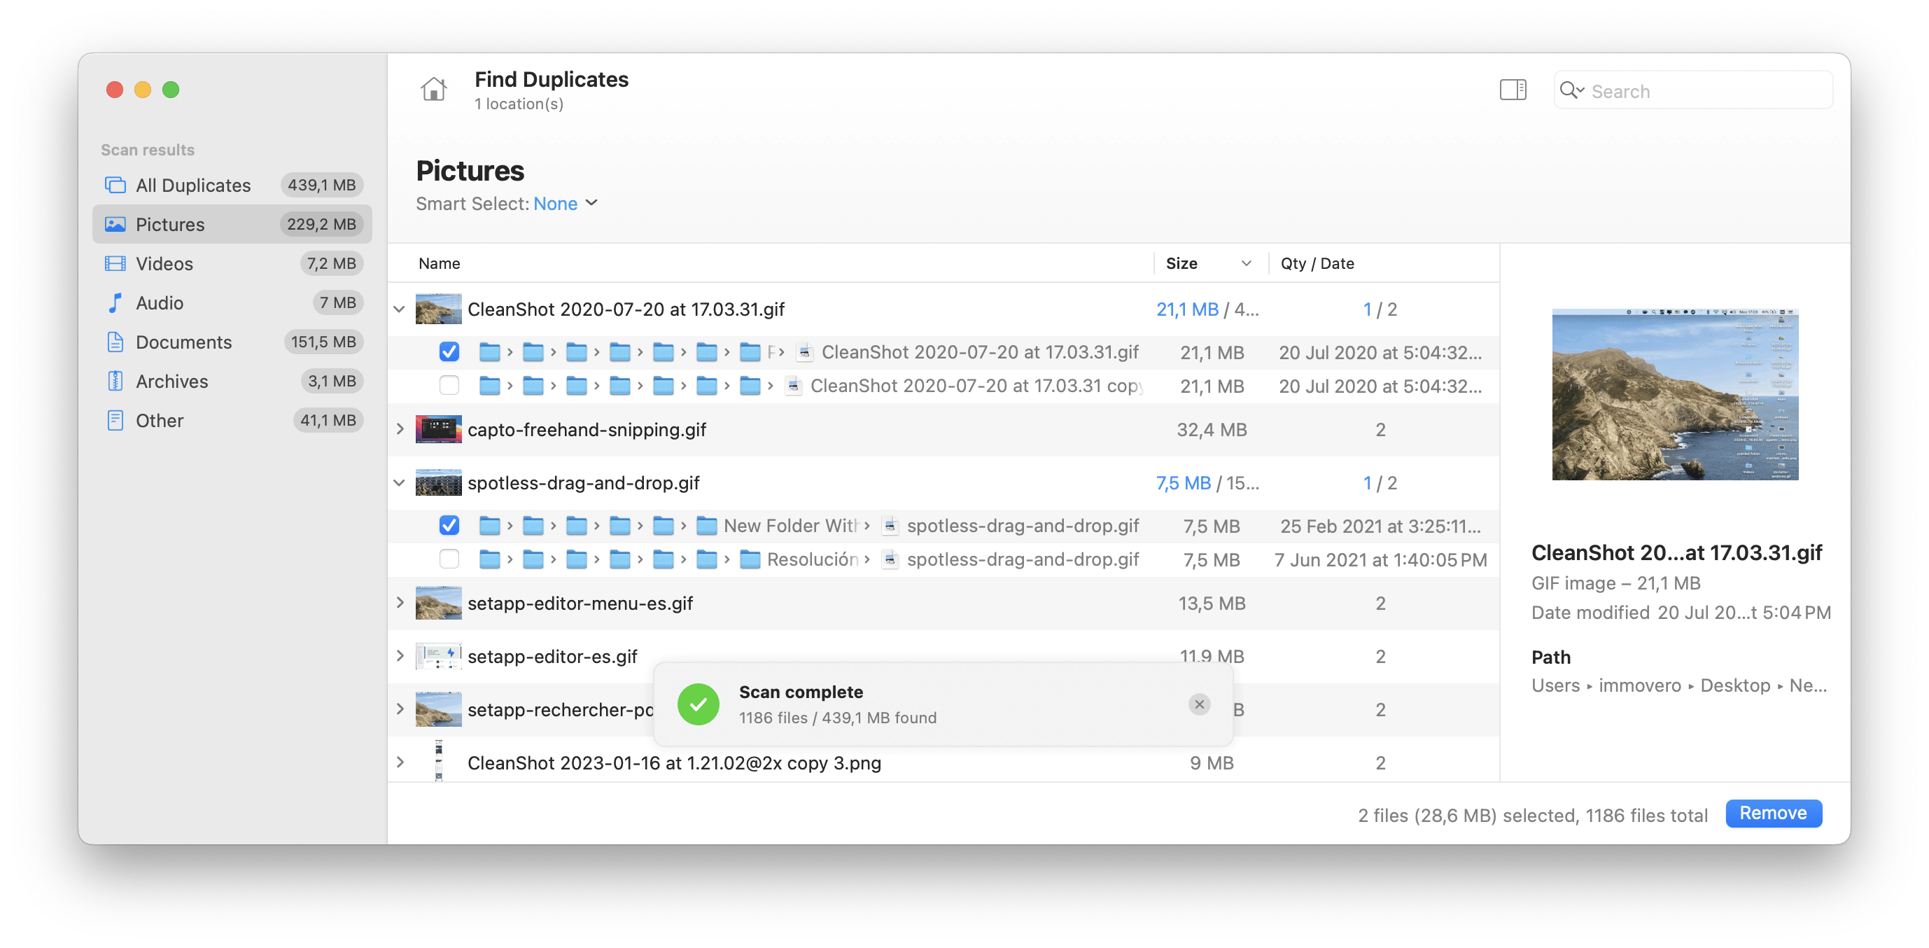
Task: Check the Resolución spotless-drag-and-drop.gif checkbox
Action: (x=449, y=559)
